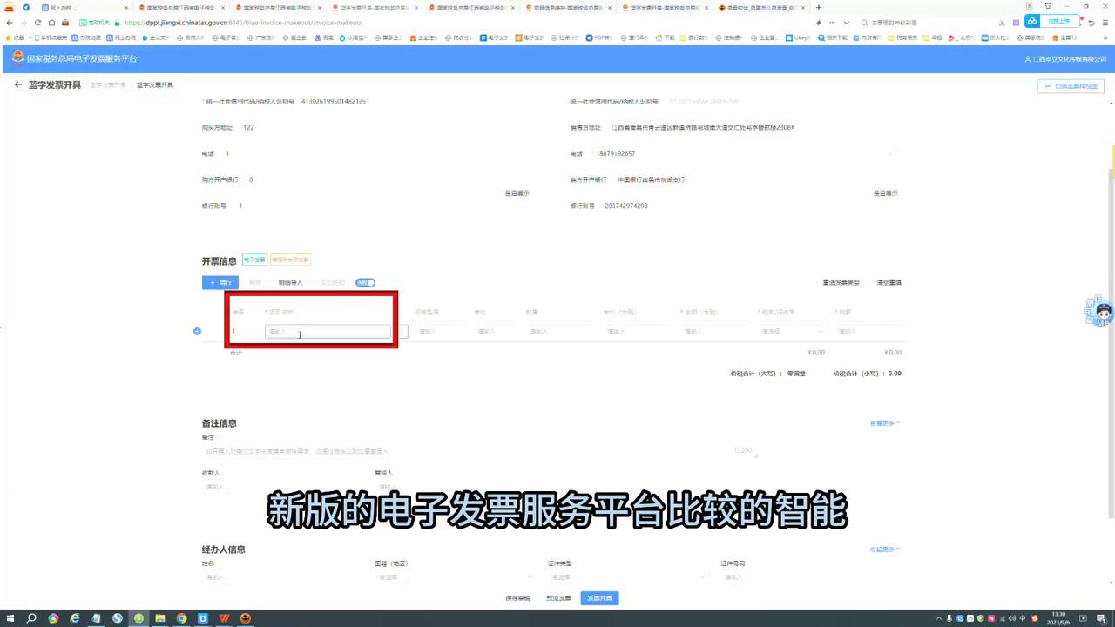Click the blue 发票开具 button

[x=599, y=597]
